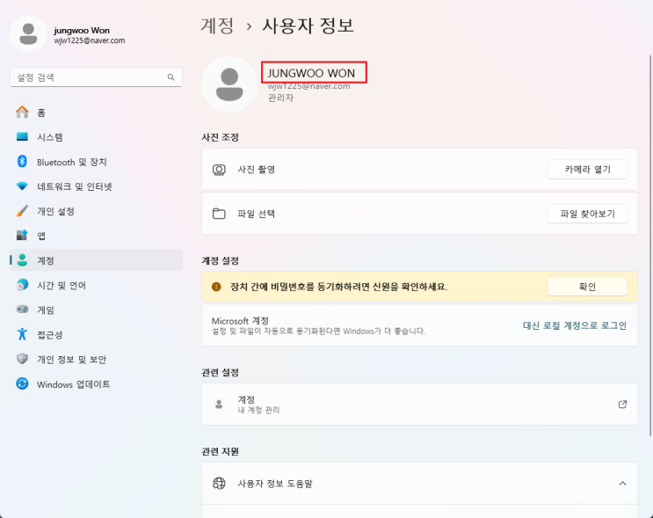
Task: Click the 관련 설정 section heading
Action: pyautogui.click(x=220, y=373)
